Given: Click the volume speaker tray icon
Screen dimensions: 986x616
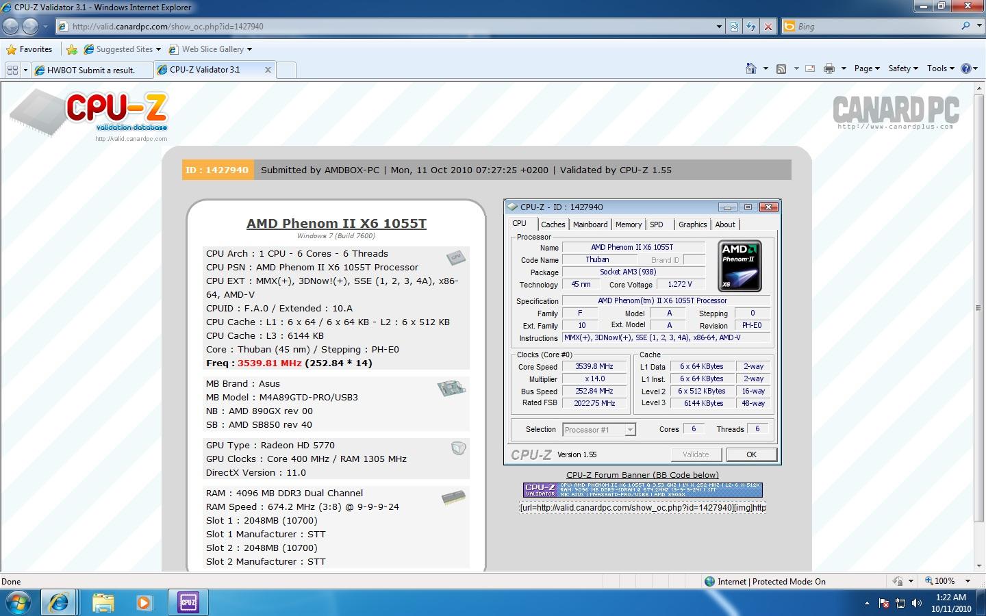Looking at the screenshot, I should pos(917,603).
